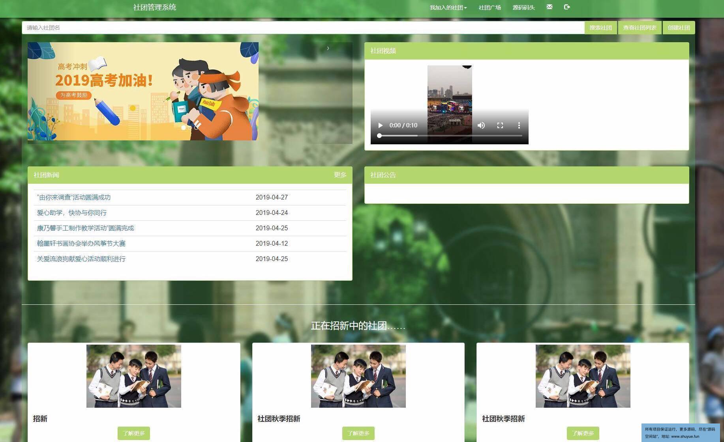
Task: Advance carousel with right chevron arrow
Action: tap(328, 48)
